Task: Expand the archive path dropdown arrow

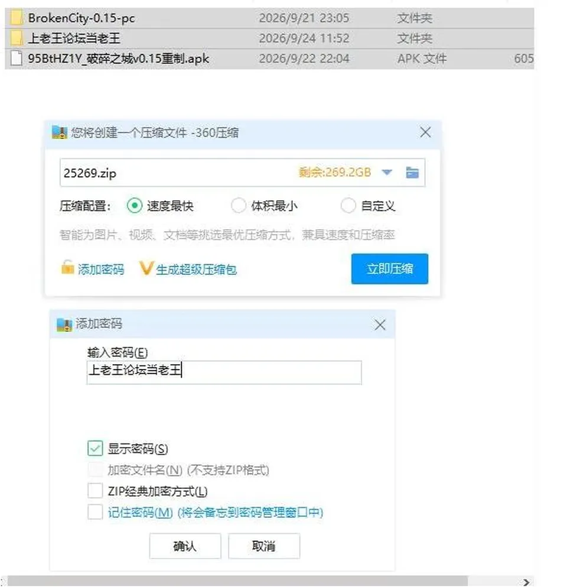Action: coord(387,173)
